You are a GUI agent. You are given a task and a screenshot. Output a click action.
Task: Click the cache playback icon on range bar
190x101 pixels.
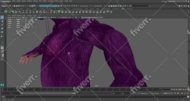178,93
